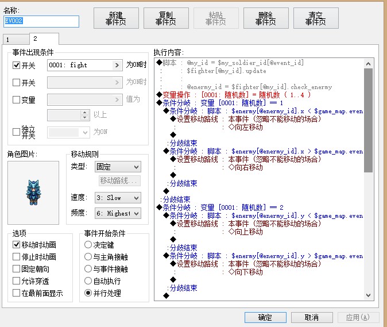Viewport: 387px width, 327px height.
Task: Click the 复制事件页 button
Action: pyautogui.click(x=166, y=18)
